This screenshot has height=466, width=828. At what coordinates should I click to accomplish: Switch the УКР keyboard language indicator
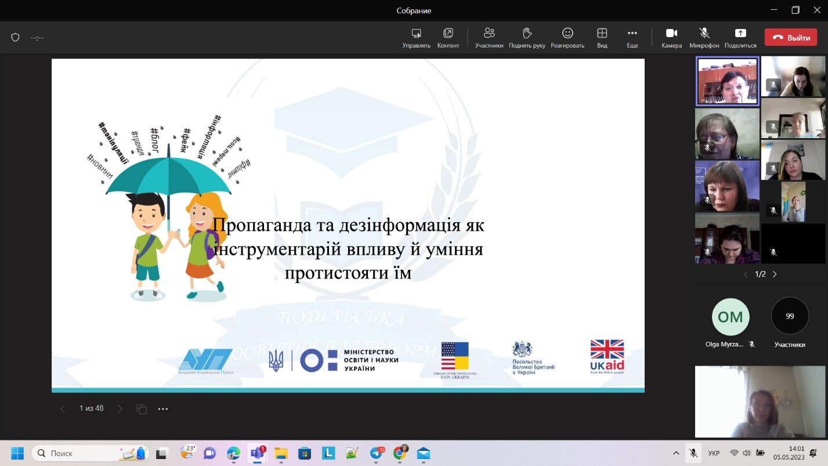coord(714,453)
